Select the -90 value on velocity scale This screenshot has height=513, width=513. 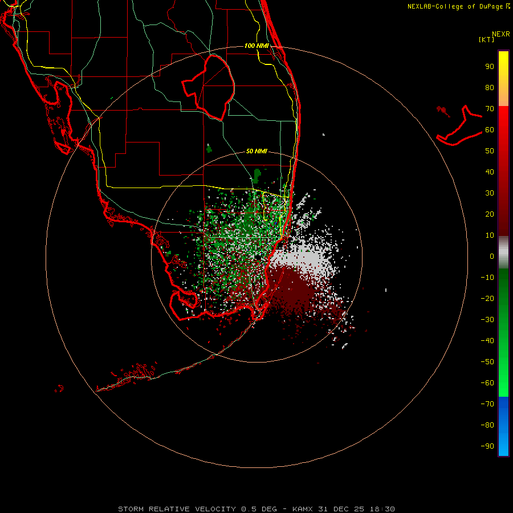click(487, 446)
